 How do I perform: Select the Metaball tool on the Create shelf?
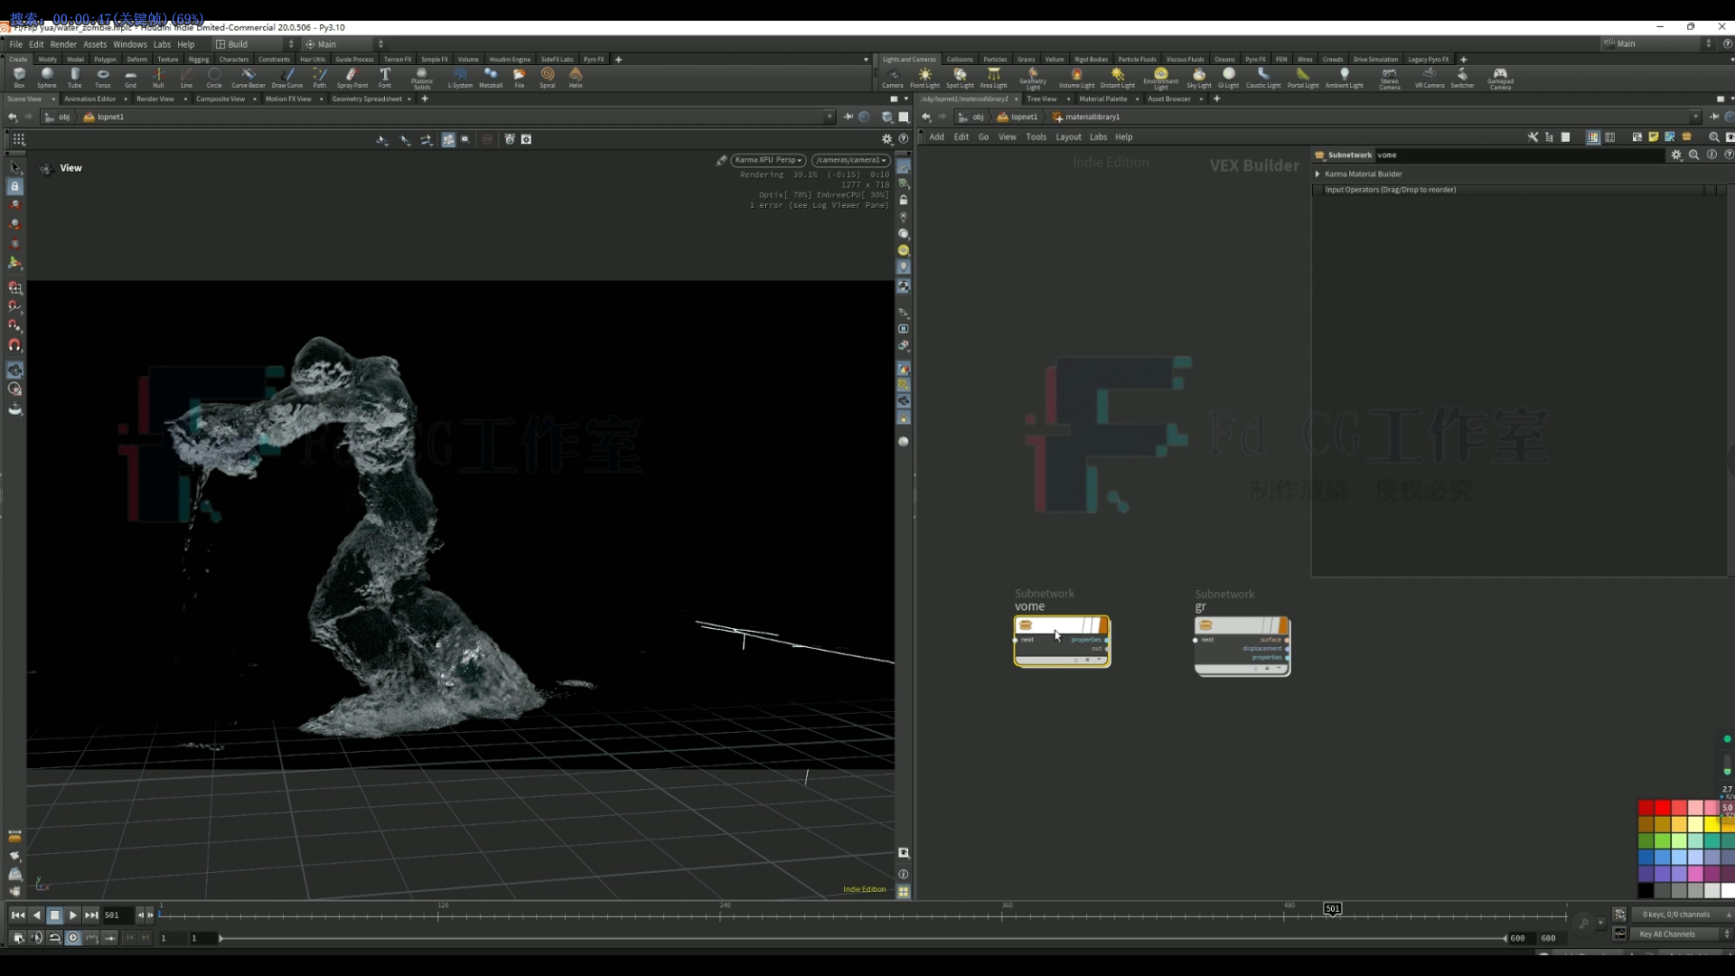[x=492, y=76]
